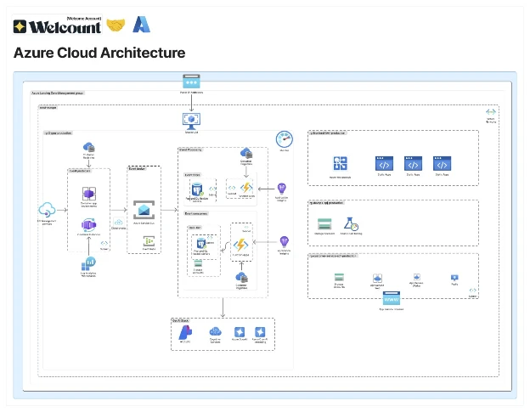Select the Event producers group label
The height and width of the screenshot is (412, 530).
click(80, 171)
